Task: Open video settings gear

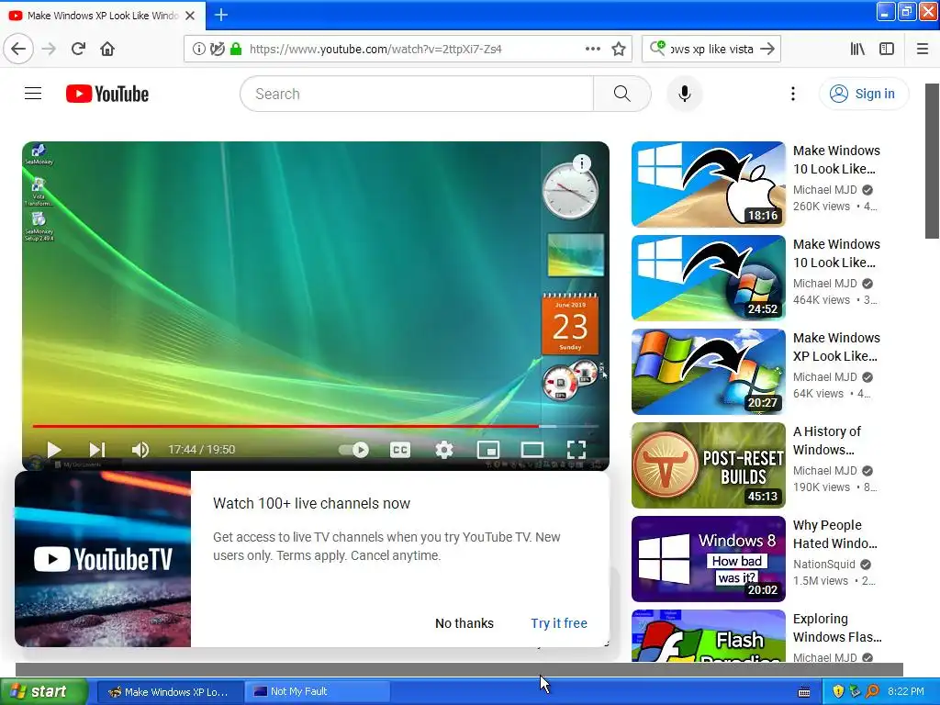Action: pyautogui.click(x=444, y=450)
